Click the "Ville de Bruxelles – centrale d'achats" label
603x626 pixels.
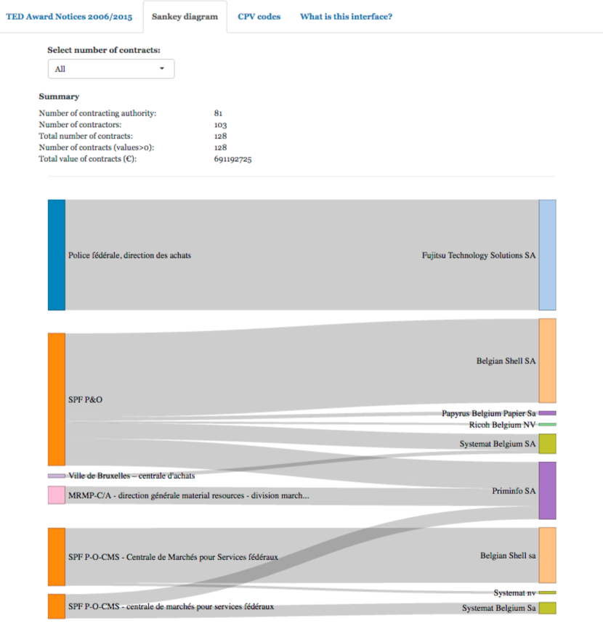131,476
